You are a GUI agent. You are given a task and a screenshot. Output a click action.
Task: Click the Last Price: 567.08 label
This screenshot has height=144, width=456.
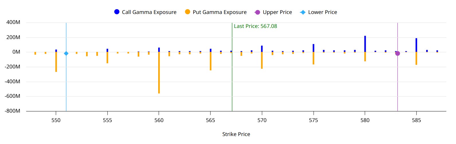point(255,26)
